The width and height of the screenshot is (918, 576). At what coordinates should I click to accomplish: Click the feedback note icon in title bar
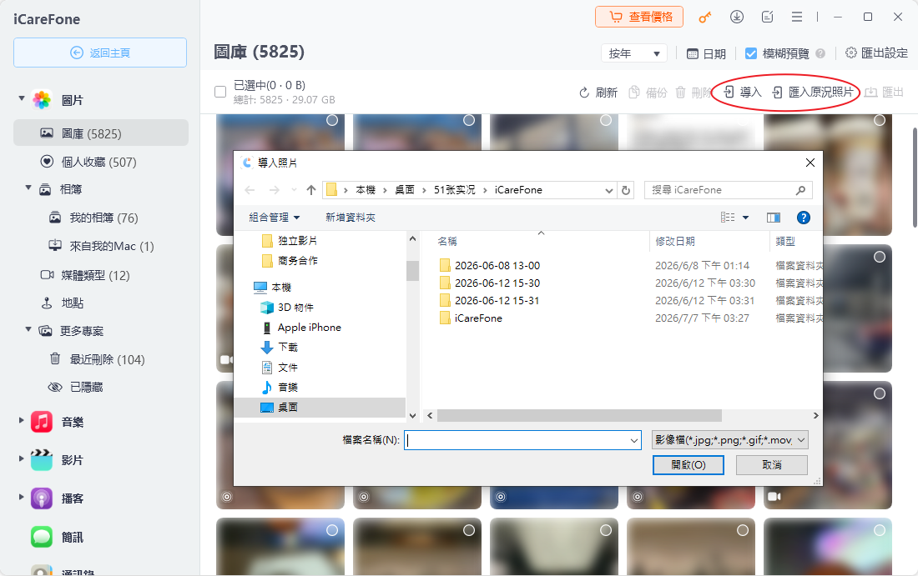(x=767, y=17)
